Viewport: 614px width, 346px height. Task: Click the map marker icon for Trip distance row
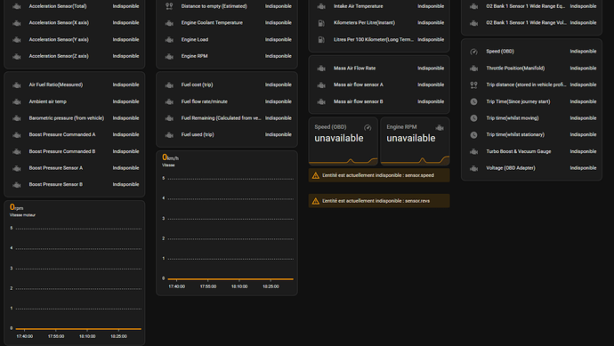[x=473, y=84]
